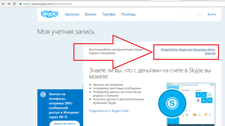
Task: Click bullet Отправлять деньги на счета своих родных
Action: click(117, 94)
